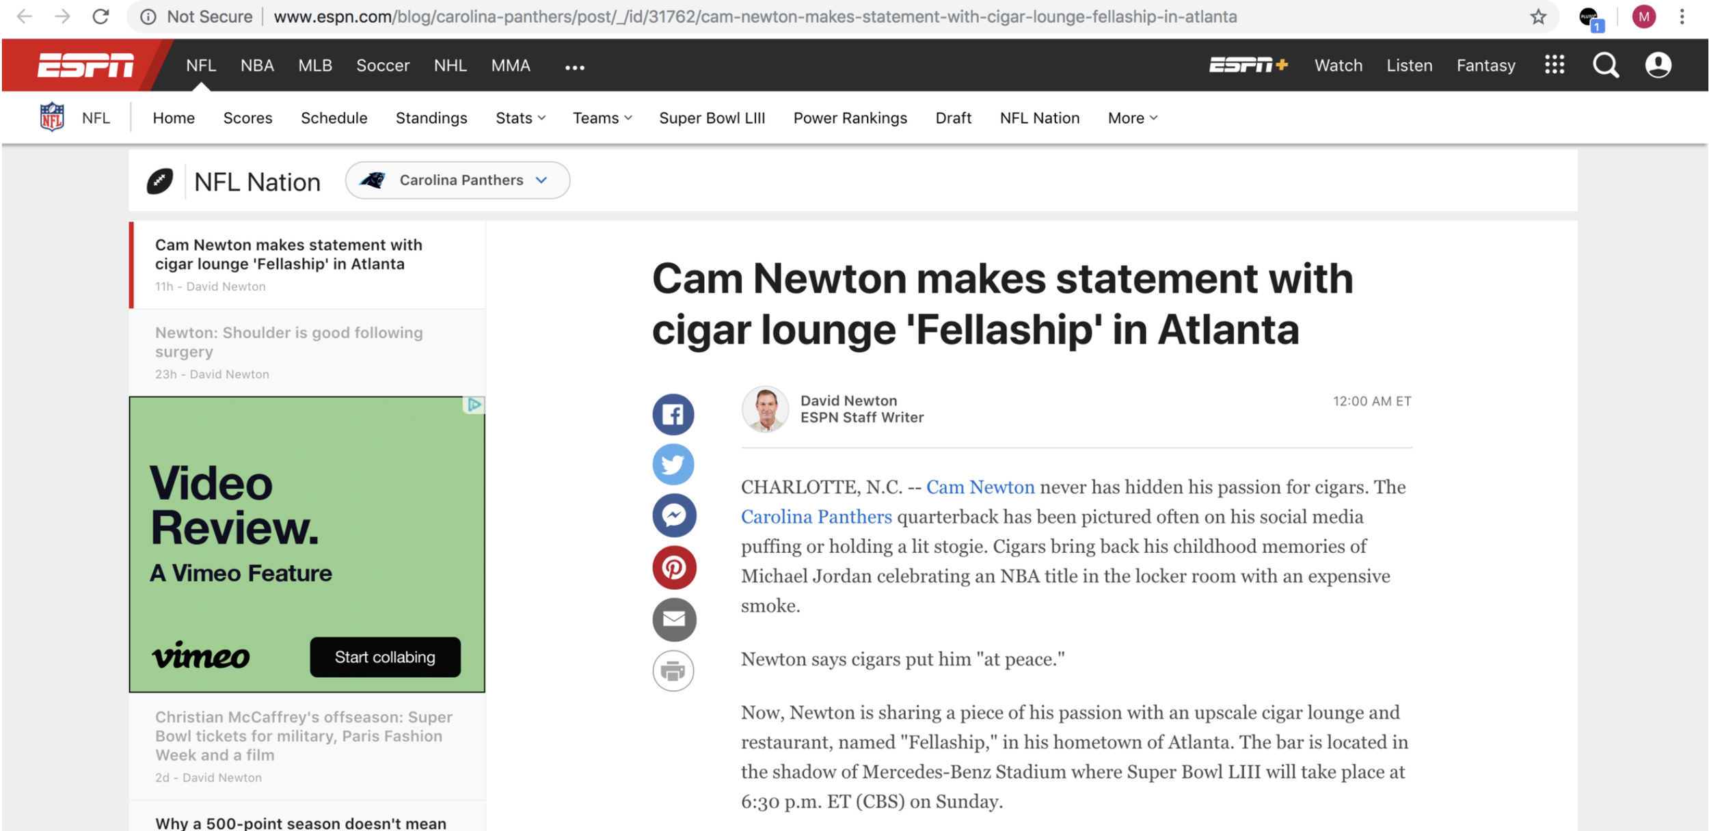This screenshot has width=1709, height=831.
Task: Click Listen in the header
Action: point(1410,66)
